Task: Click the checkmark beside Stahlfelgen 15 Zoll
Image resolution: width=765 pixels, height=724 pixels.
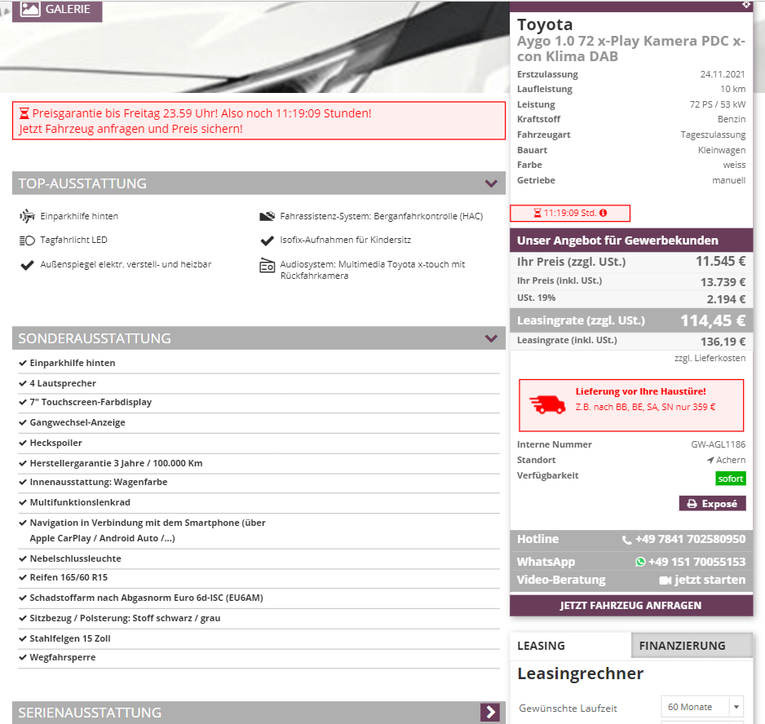Action: [x=23, y=638]
